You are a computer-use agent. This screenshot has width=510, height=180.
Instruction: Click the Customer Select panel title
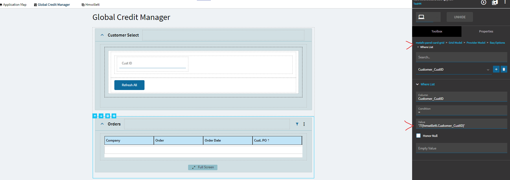[123, 35]
